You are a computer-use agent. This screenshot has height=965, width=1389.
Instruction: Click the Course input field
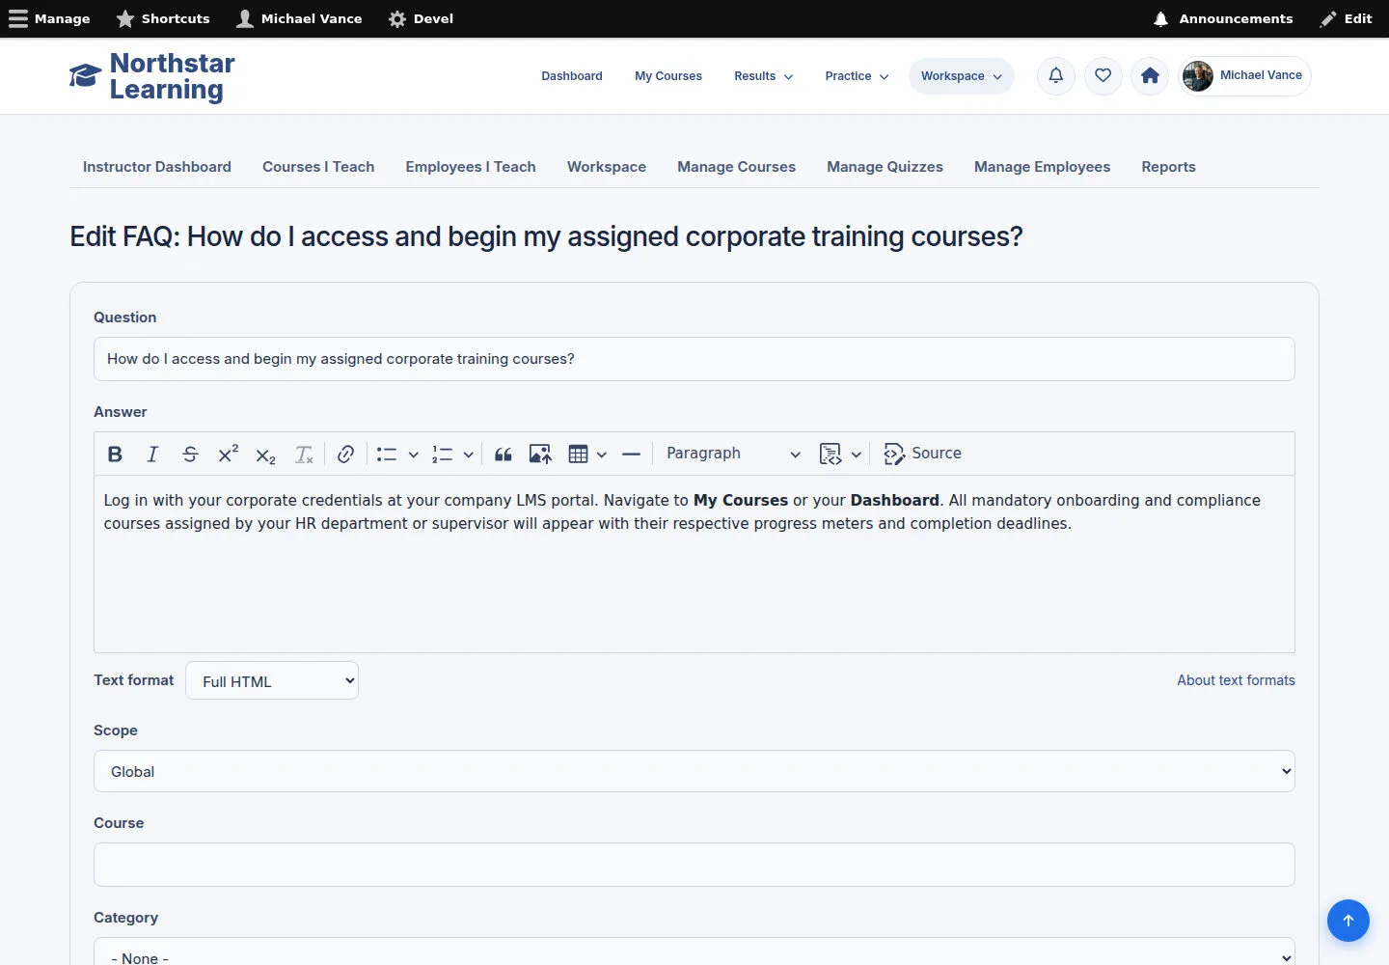tap(694, 865)
